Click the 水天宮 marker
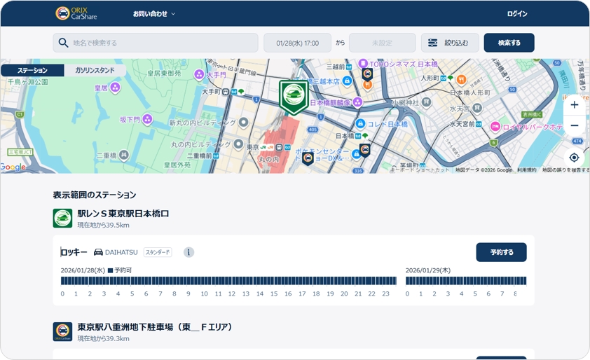The width and height of the screenshot is (590, 360). 477,109
